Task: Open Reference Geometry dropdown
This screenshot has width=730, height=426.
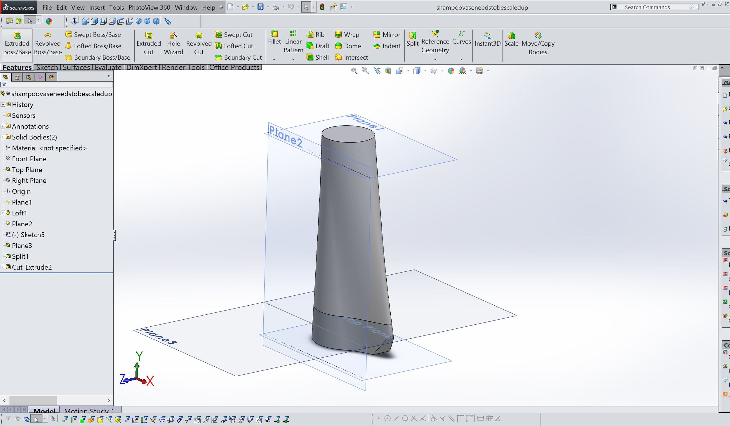Action: point(435,60)
